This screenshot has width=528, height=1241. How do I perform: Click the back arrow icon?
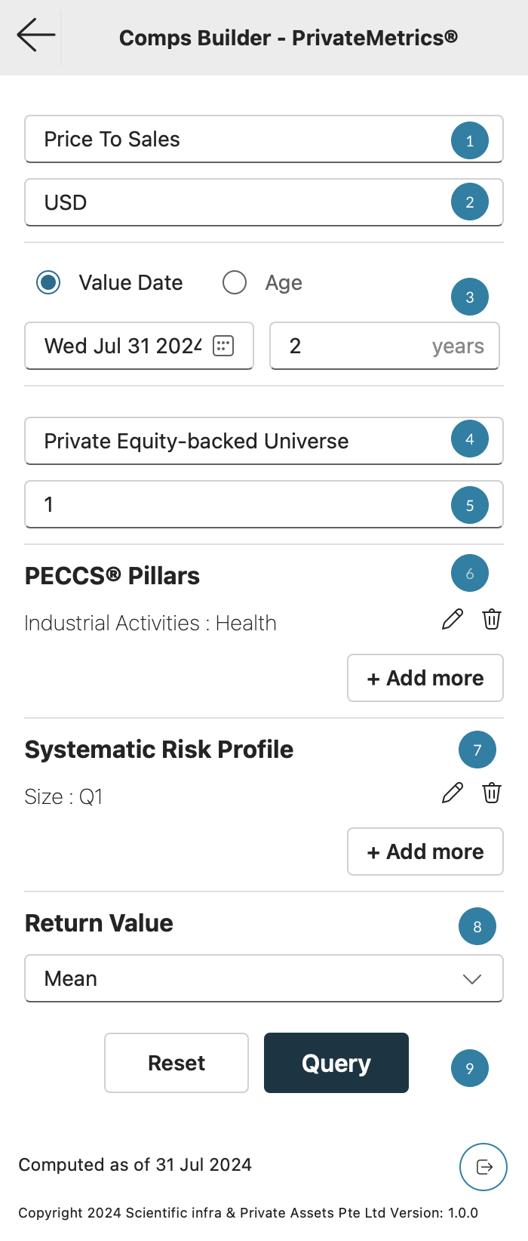pyautogui.click(x=35, y=35)
